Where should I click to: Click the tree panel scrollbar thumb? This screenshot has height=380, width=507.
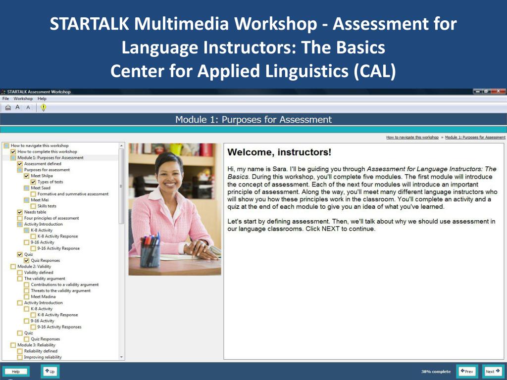click(122, 187)
